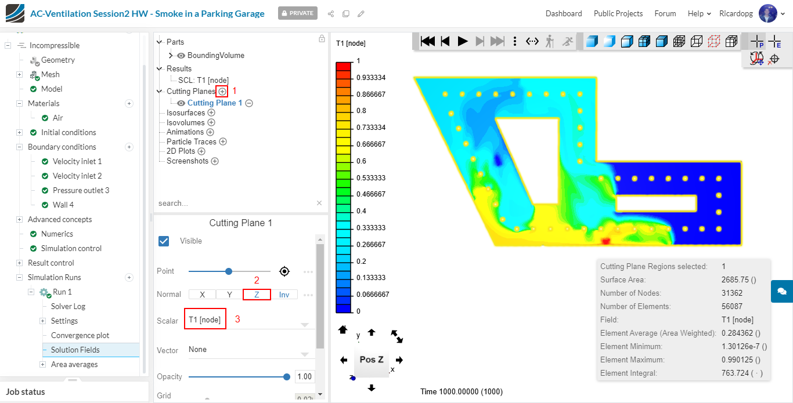
Task: Expand the Mesh tree node
Action: (x=19, y=74)
